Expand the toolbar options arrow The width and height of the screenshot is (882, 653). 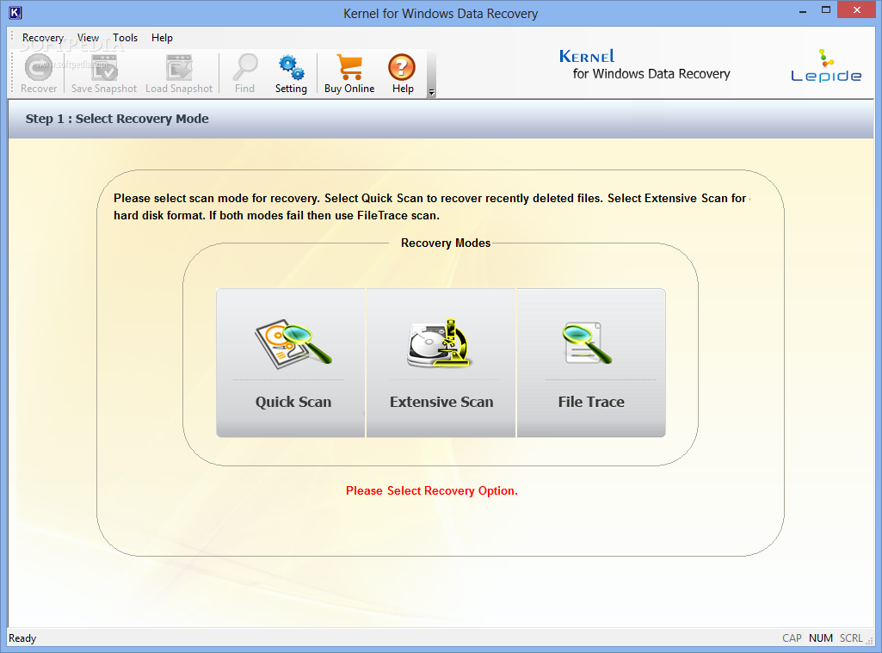431,92
